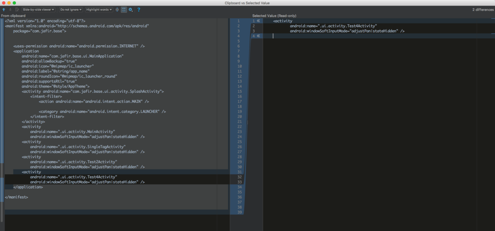Click the arrows on right-pane line 4
This screenshot has height=231, width=495.
click(258, 36)
